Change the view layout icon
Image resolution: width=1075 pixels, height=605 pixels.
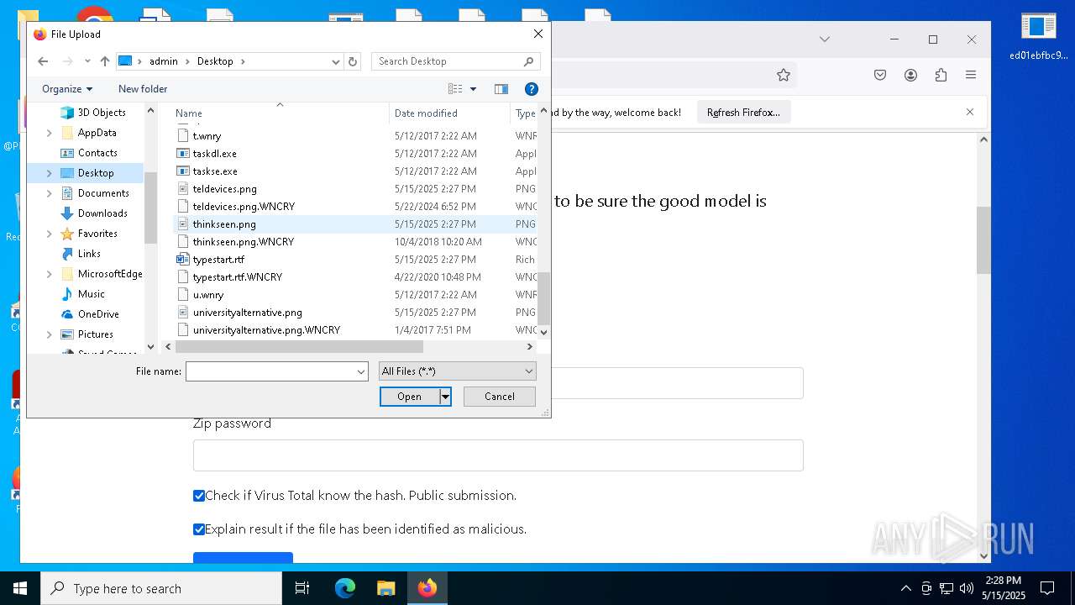pyautogui.click(x=455, y=89)
